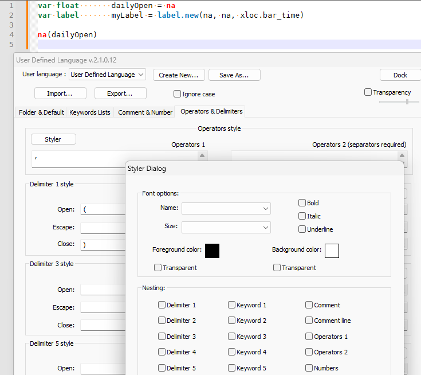
Task: Toggle Transparent under Background color
Action: [277, 267]
